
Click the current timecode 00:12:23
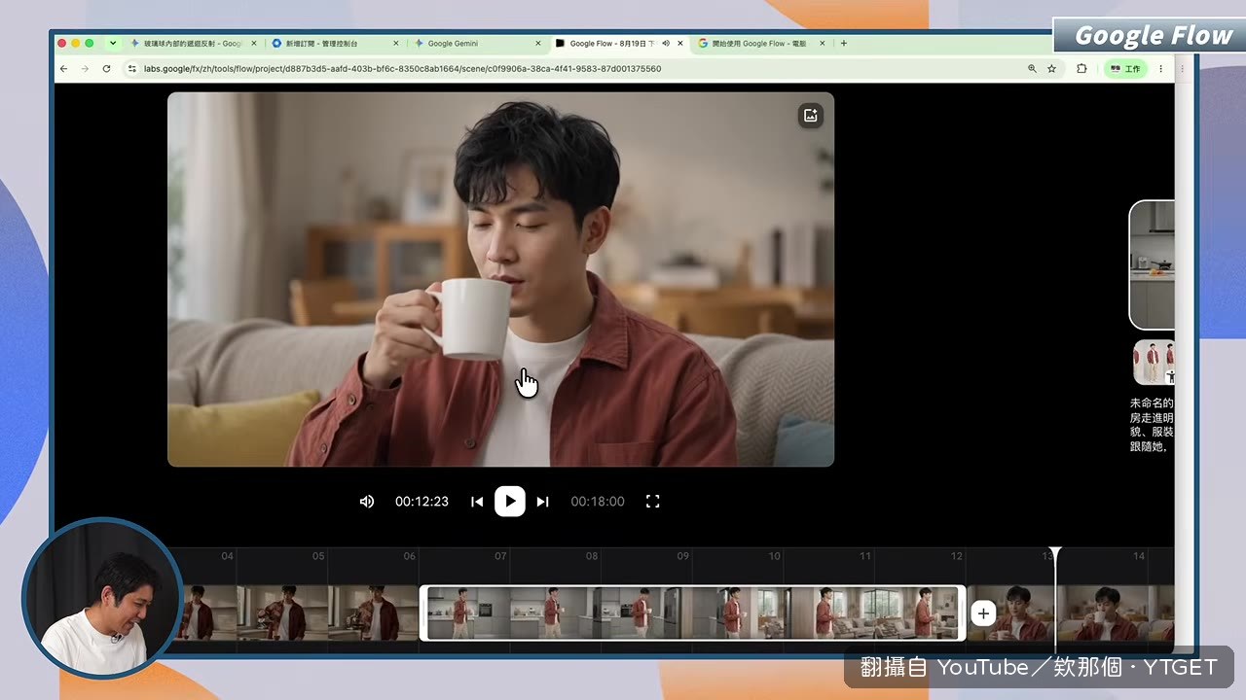(x=421, y=502)
